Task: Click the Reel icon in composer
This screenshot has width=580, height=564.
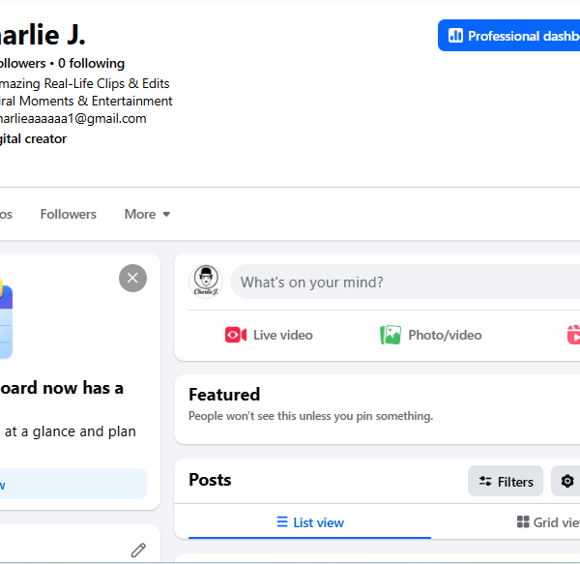Action: coord(573,335)
